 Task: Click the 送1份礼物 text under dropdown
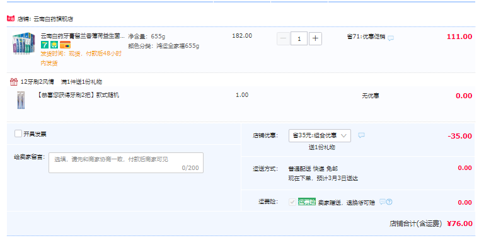coord(321,147)
